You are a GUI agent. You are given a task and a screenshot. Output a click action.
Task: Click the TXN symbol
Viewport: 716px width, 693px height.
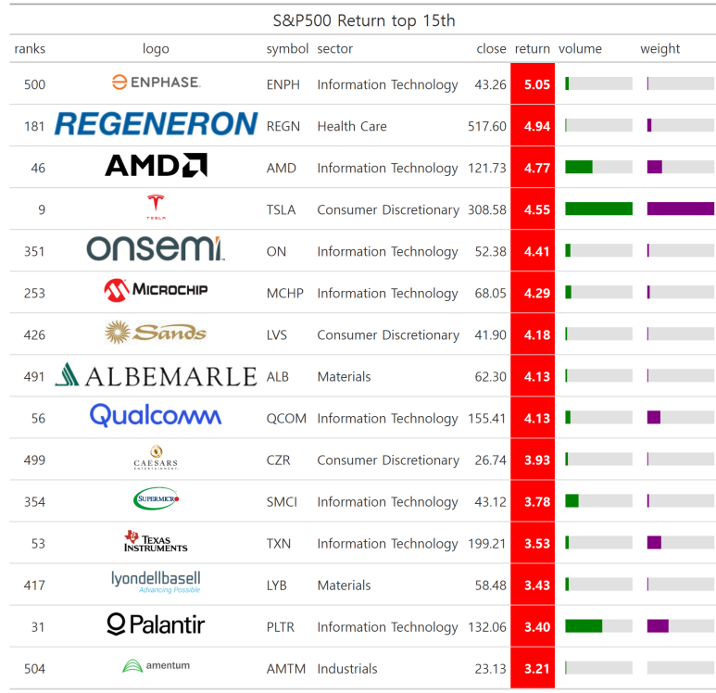point(279,544)
